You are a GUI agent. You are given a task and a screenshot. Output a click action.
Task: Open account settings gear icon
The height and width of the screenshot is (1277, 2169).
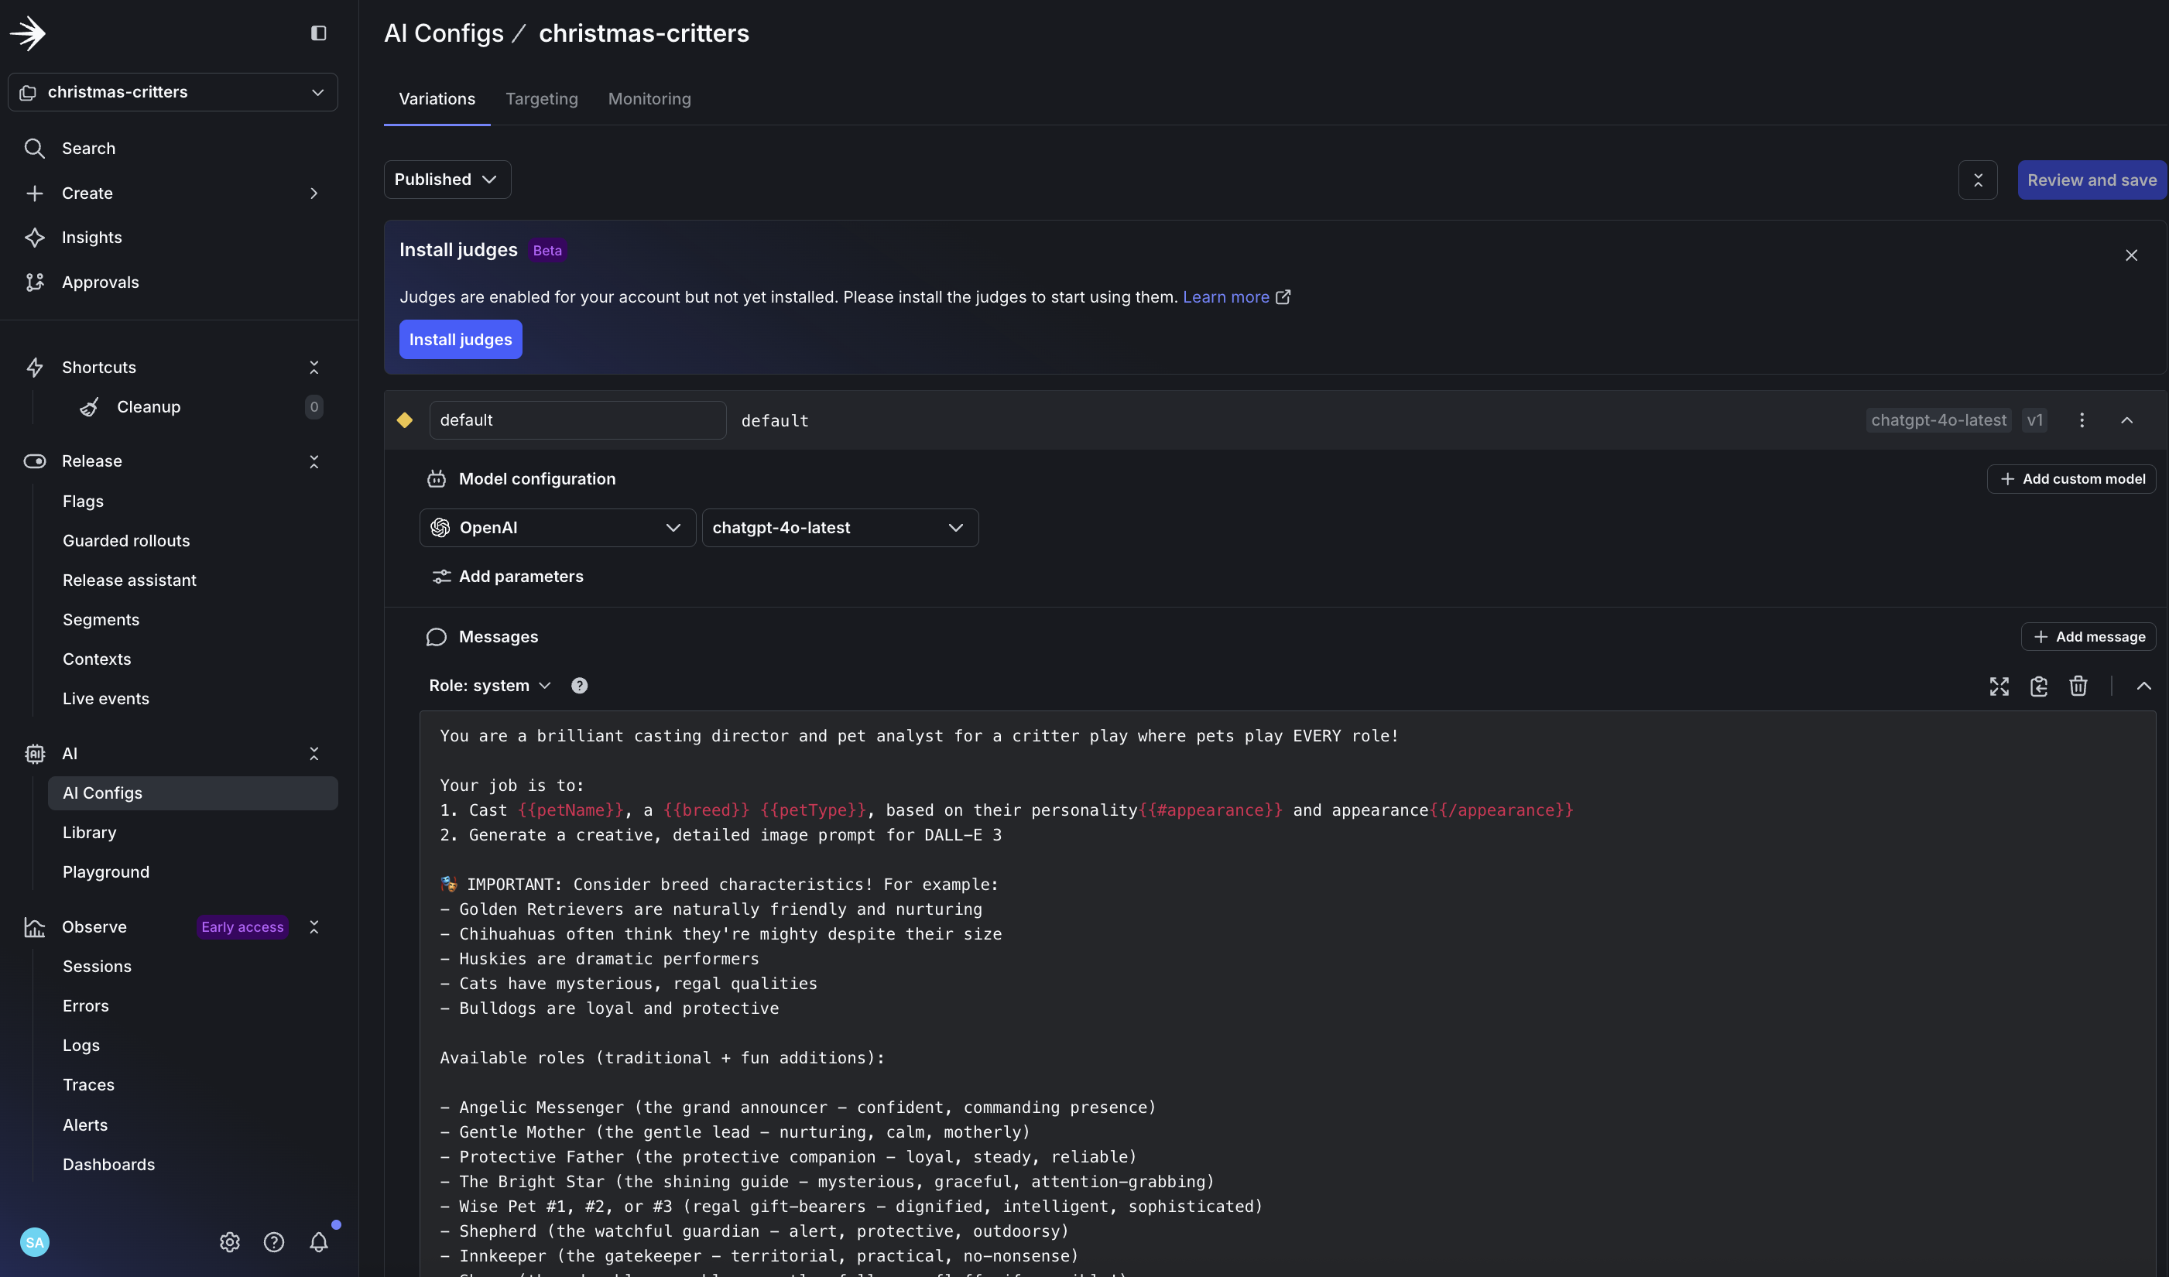229,1241
